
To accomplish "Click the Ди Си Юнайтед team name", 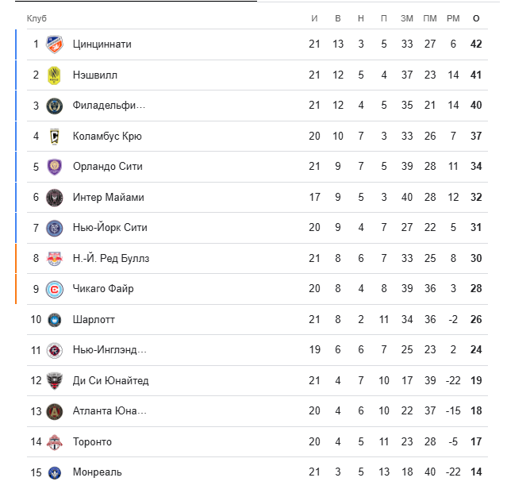I will pos(110,380).
